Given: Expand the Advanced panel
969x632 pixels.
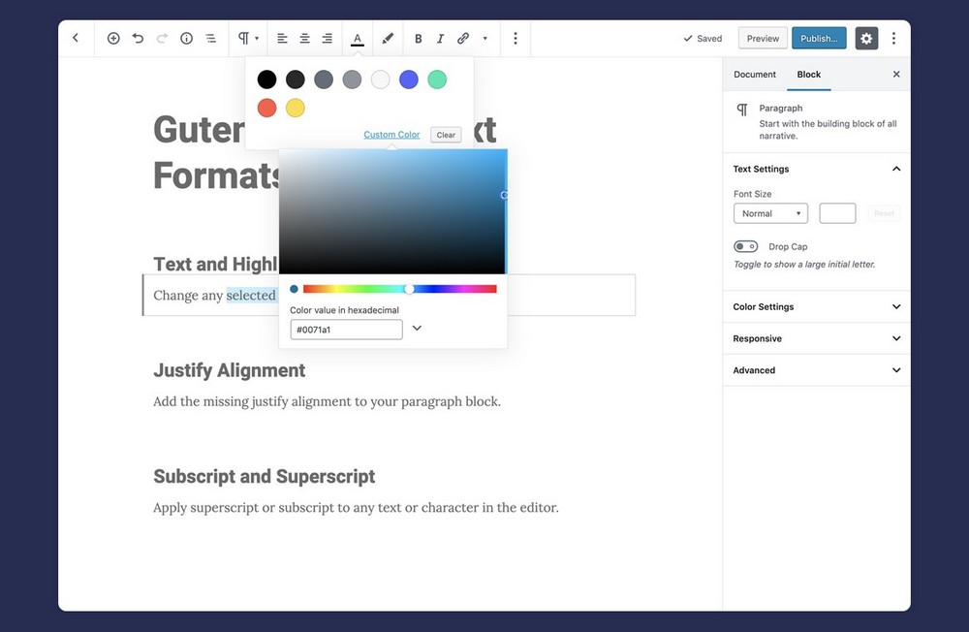Looking at the screenshot, I should (816, 370).
